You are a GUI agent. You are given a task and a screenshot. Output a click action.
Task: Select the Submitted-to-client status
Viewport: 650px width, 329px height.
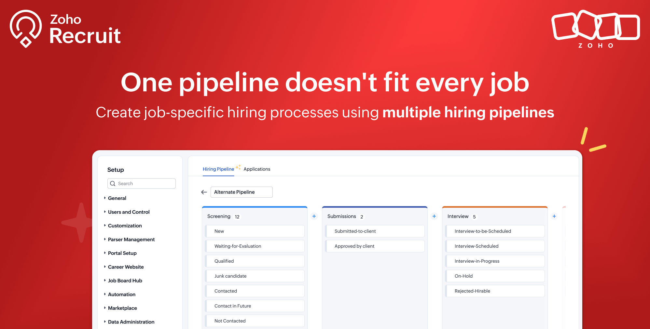pos(375,231)
